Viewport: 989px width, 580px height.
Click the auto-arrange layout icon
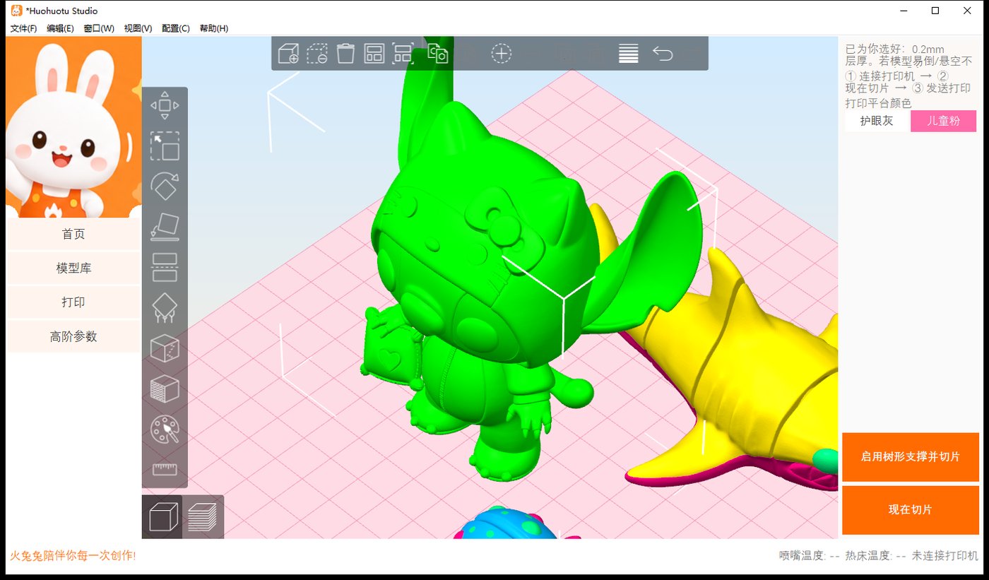pos(374,54)
